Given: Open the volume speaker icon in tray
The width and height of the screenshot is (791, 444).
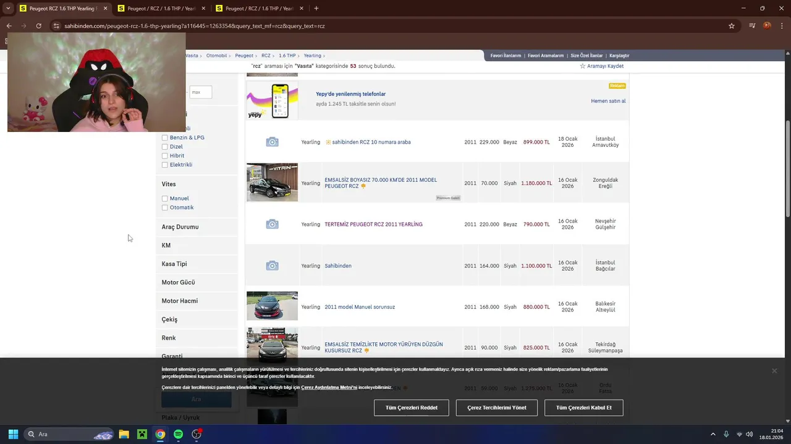Looking at the screenshot, I should 750,434.
